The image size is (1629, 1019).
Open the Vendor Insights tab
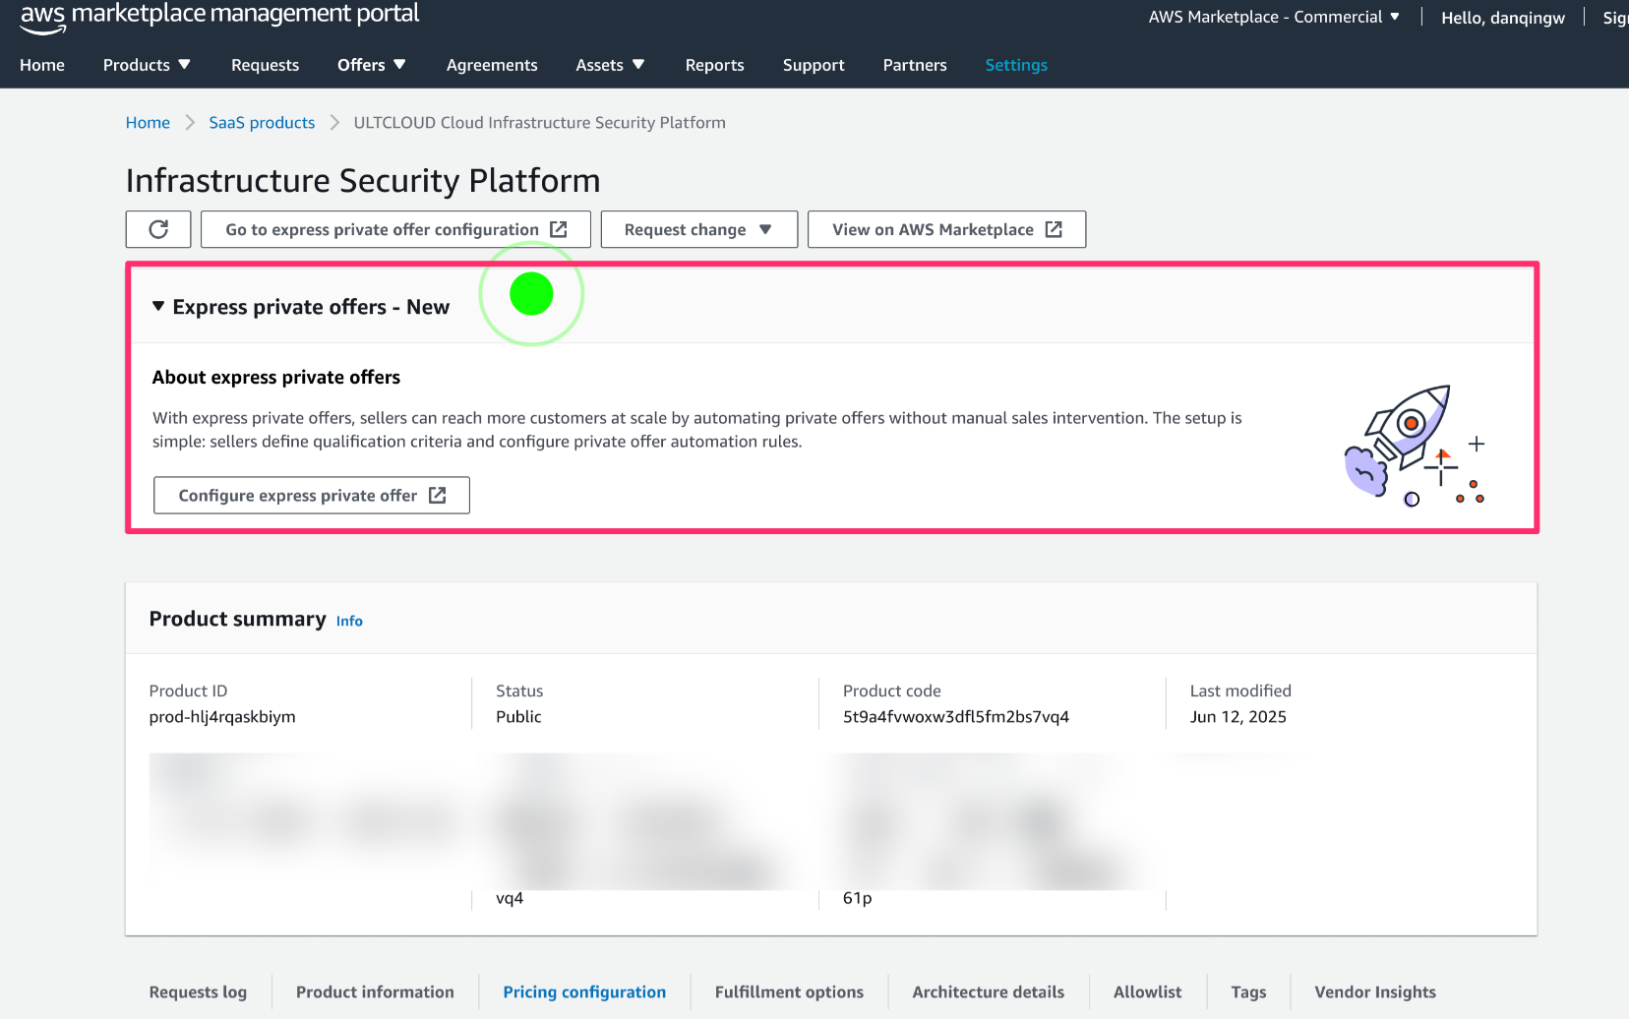(1374, 991)
